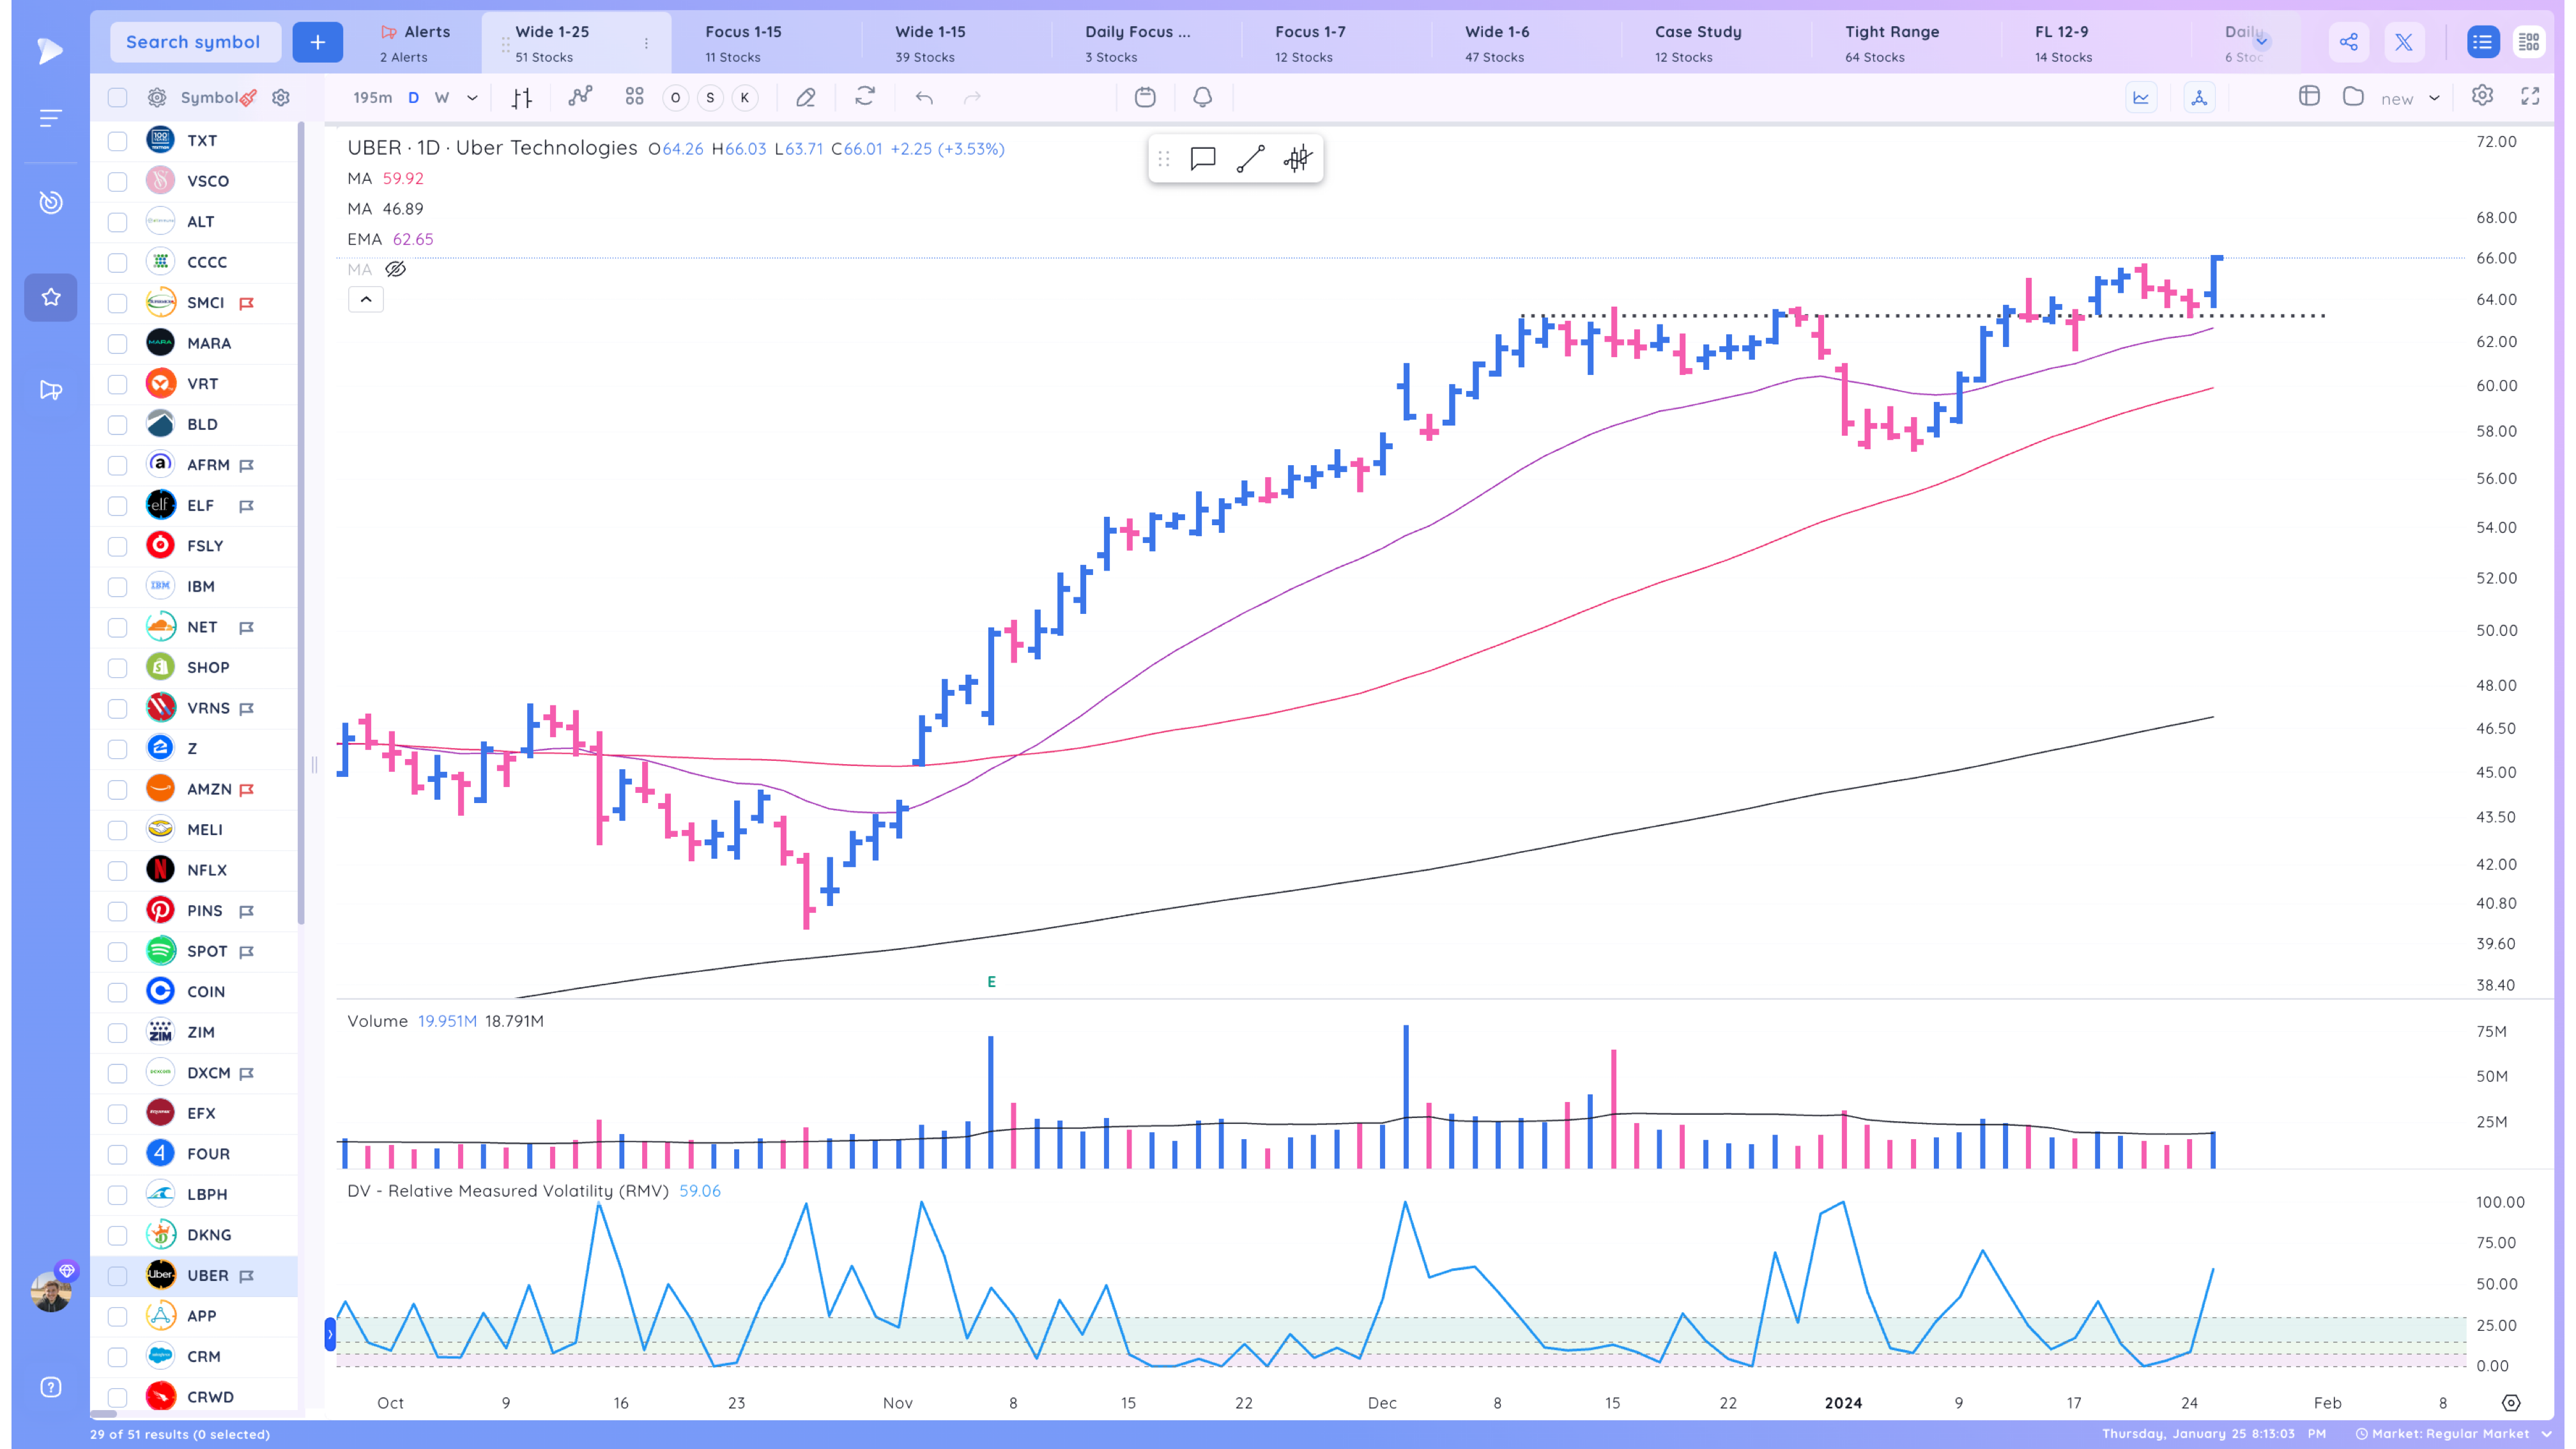Image resolution: width=2576 pixels, height=1449 pixels.
Task: Toggle the hidden MA visibility eye
Action: (396, 269)
